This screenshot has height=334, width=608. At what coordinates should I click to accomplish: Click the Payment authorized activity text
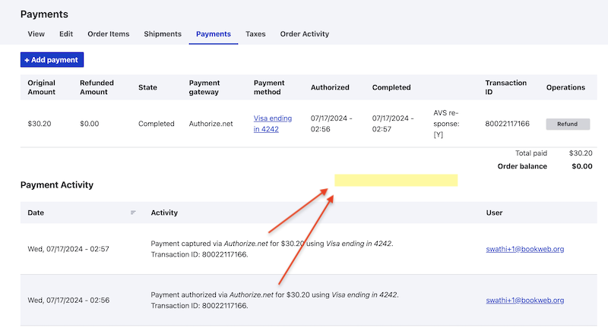point(274,300)
